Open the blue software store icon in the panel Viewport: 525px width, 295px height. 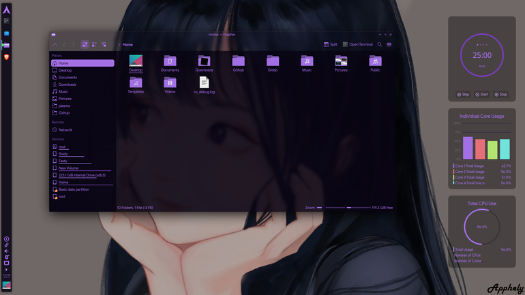click(x=6, y=33)
